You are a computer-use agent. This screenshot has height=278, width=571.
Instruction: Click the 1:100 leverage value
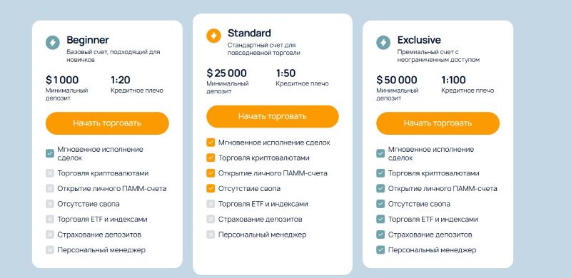pyautogui.click(x=453, y=80)
